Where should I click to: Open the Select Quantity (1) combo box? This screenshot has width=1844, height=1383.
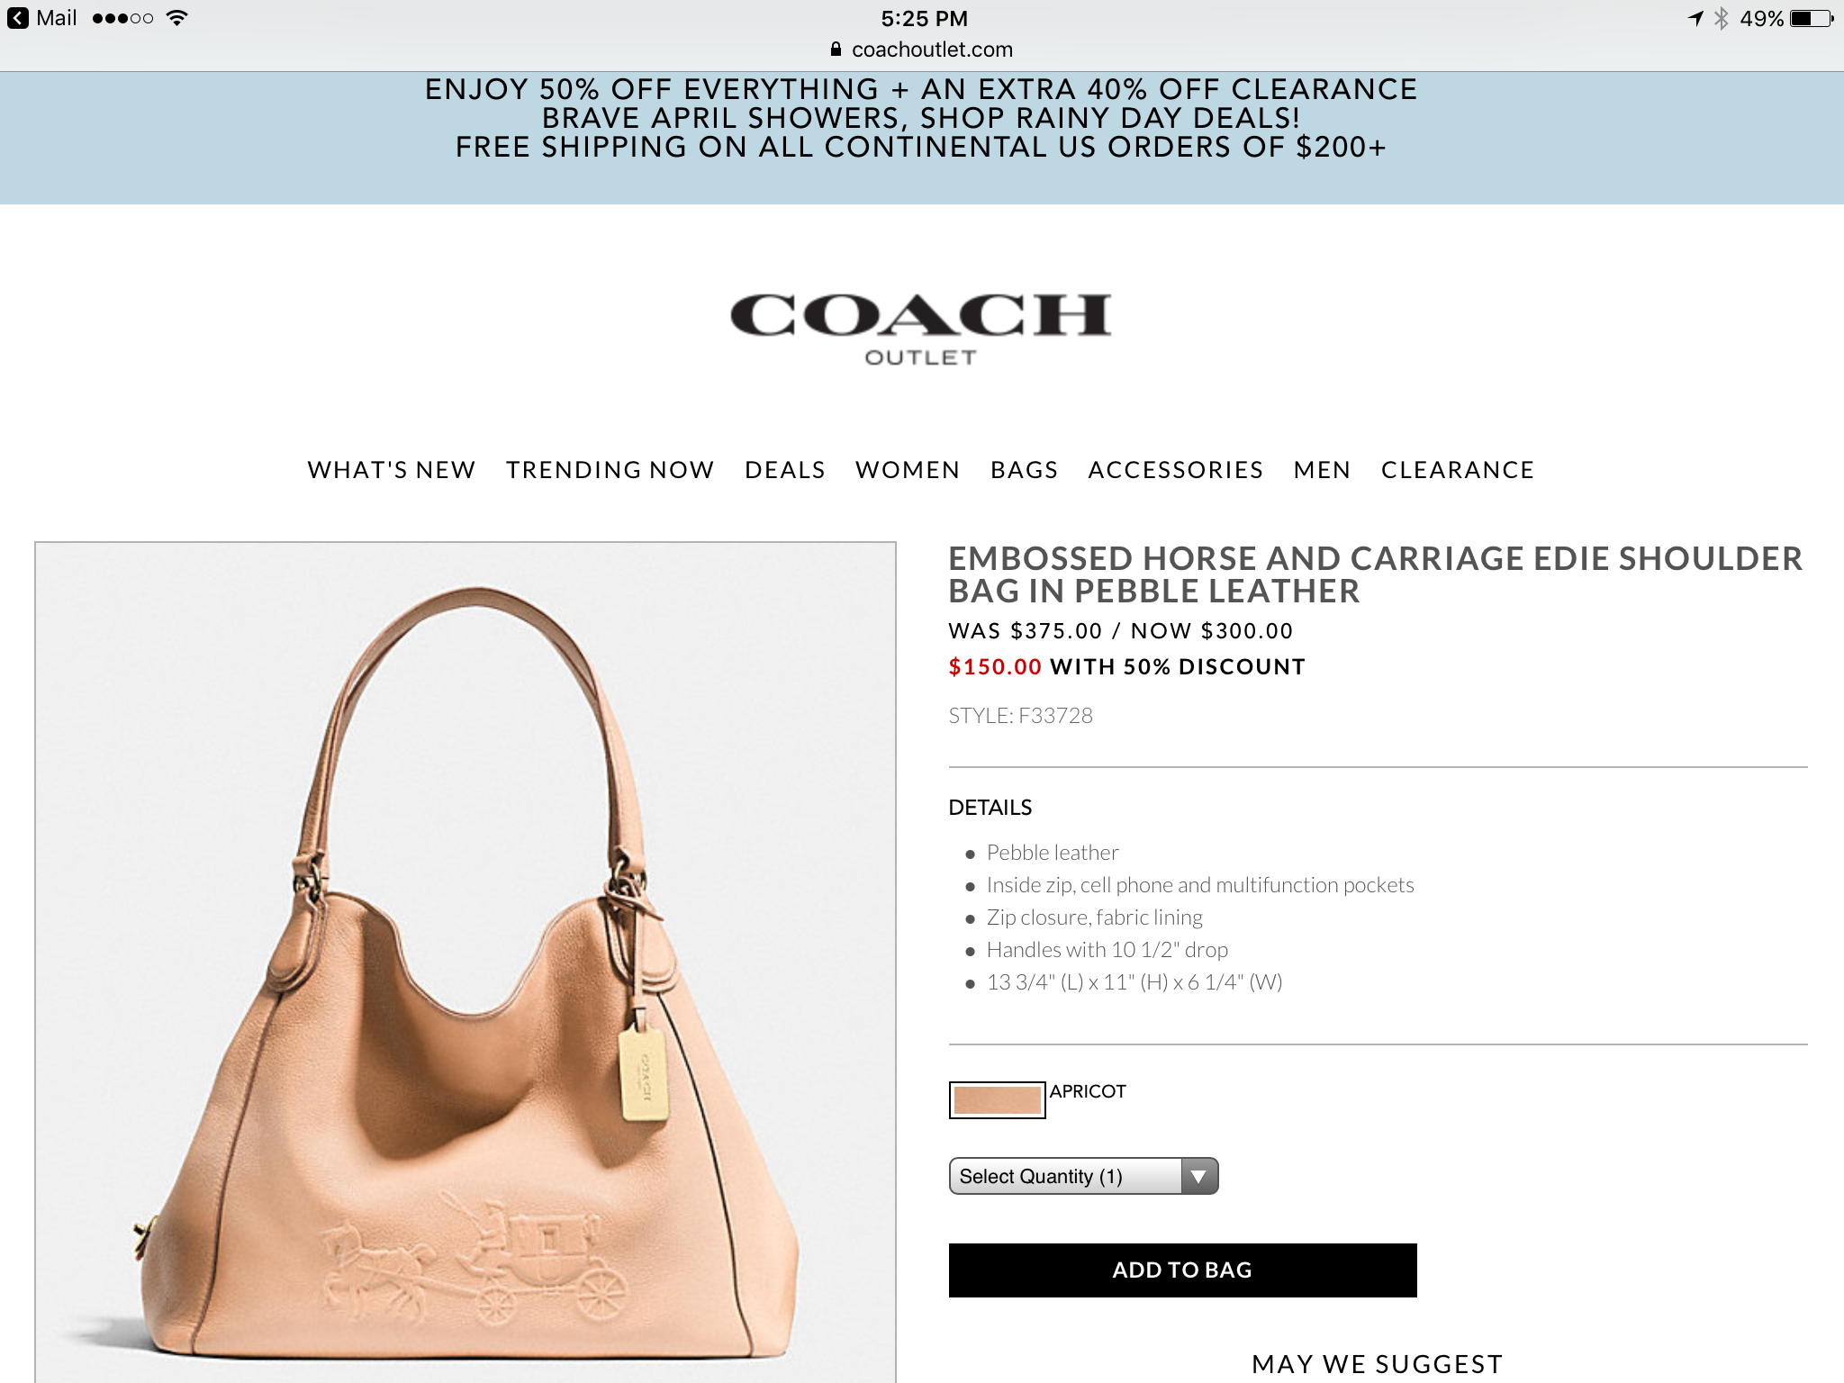[1083, 1176]
